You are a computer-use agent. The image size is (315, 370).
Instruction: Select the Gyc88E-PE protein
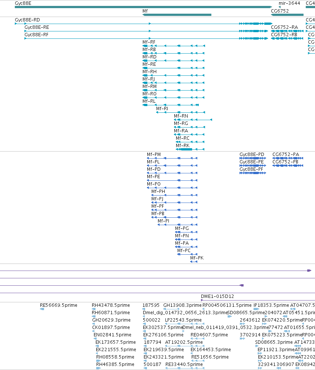pyautogui.click(x=253, y=166)
